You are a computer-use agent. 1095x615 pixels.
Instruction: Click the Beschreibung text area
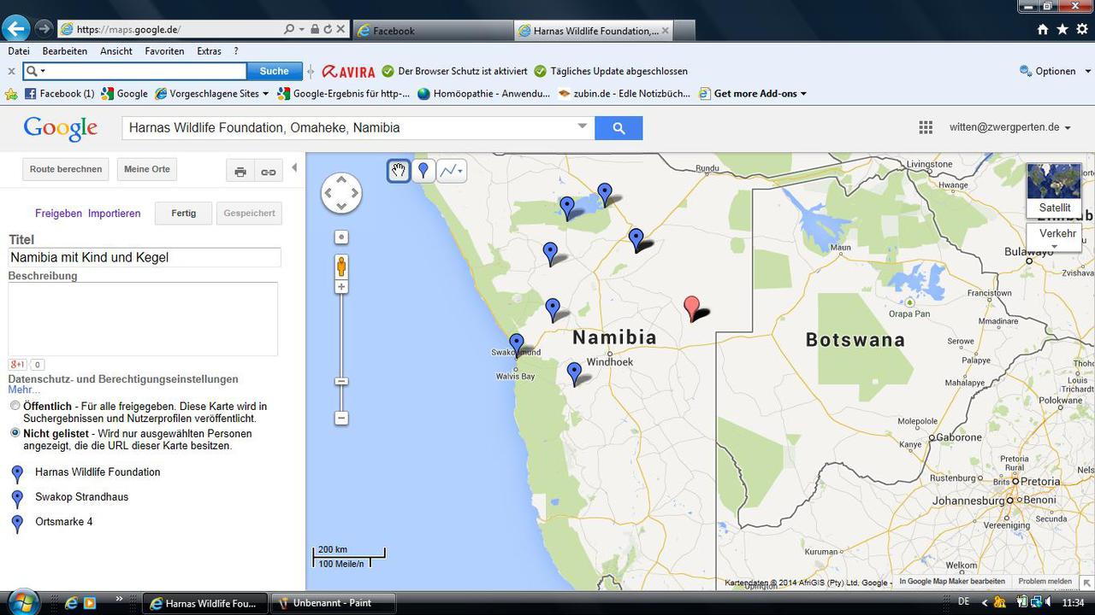click(143, 319)
